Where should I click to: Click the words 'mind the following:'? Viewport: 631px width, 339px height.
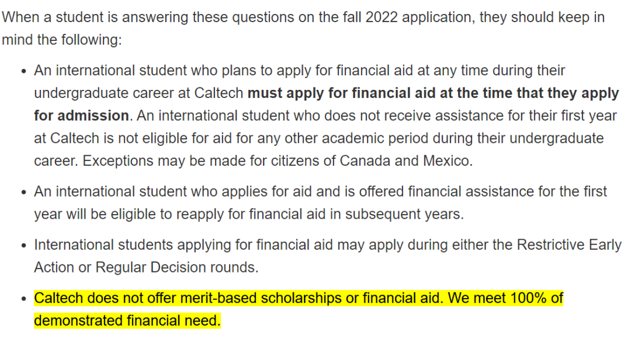[61, 40]
